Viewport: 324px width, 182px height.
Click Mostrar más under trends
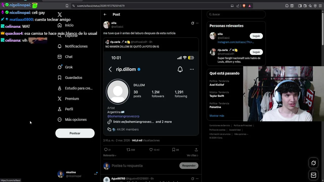217,116
